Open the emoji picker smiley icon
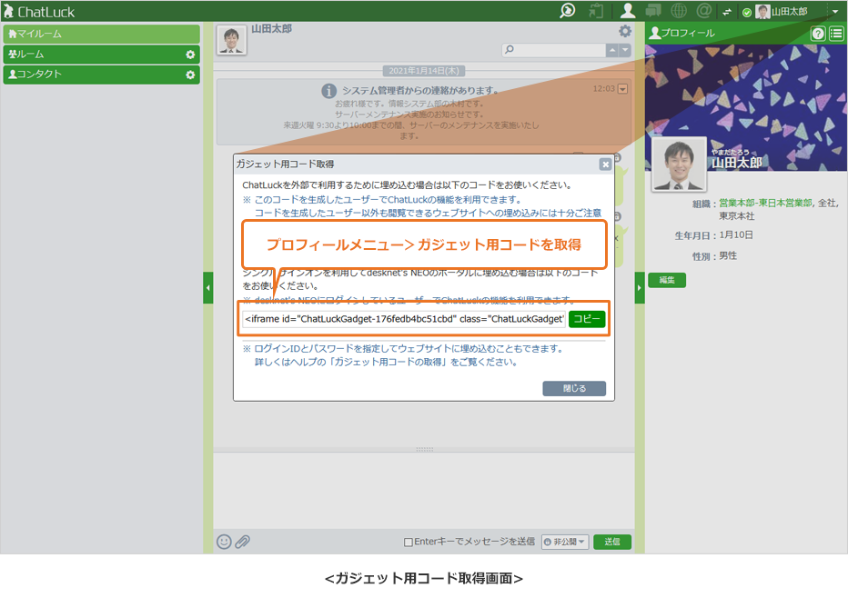Viewport: 848px width, 598px height. [224, 542]
